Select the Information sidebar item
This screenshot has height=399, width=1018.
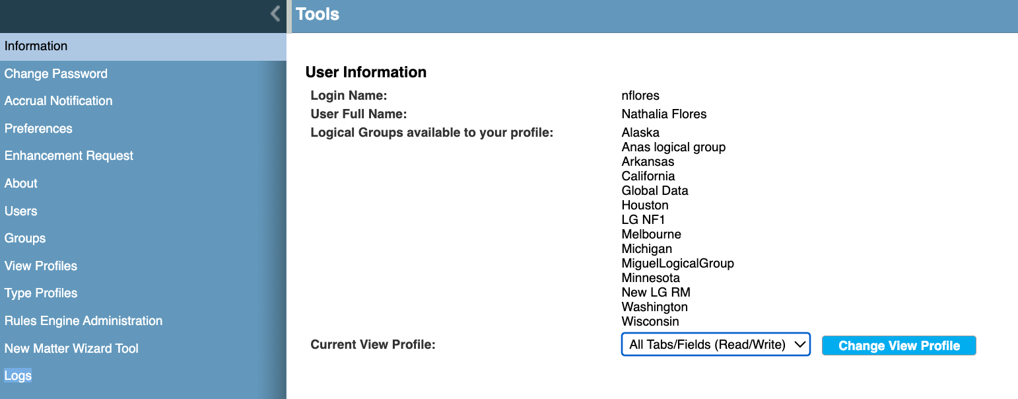click(36, 46)
